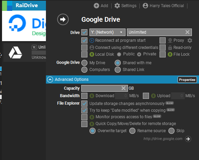Disable Reconnect at program start checkbox
This screenshot has width=199, height=160.
84,40
